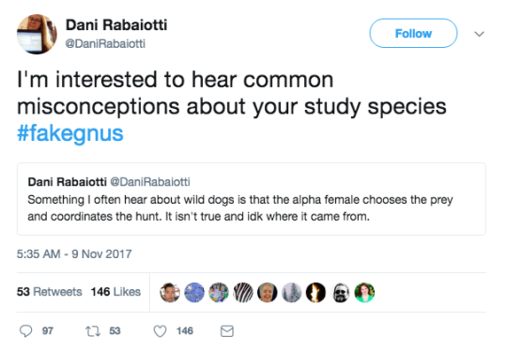Click the reply speech bubble icon
The image size is (507, 352).
point(26,331)
